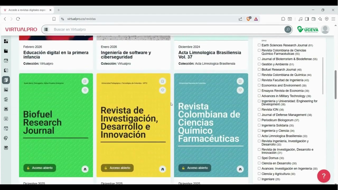Screen dimensions: 338x190
Task: Open the open-book icon in left sidebar
Action: [6, 70]
